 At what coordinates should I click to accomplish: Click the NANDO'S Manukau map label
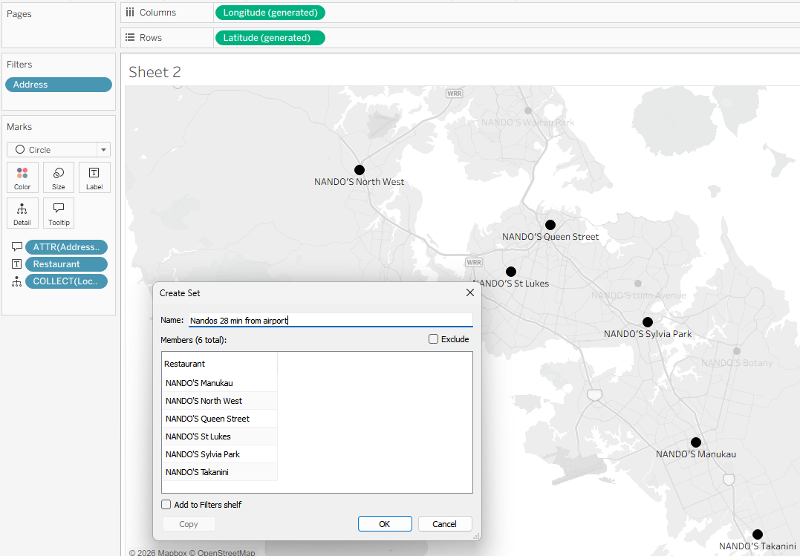pos(696,454)
